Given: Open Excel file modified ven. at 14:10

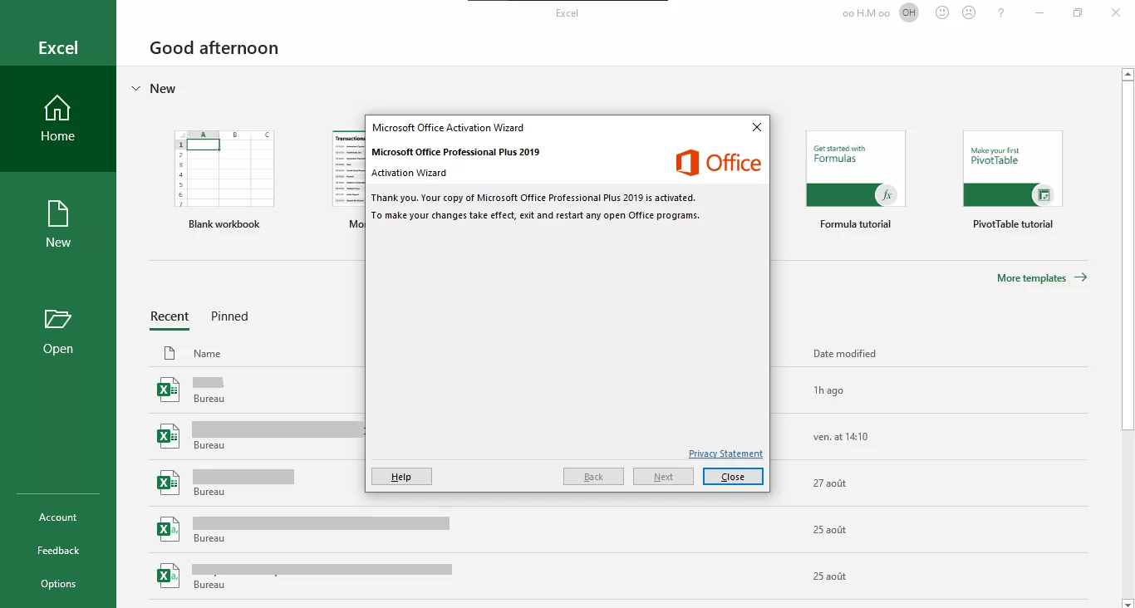Looking at the screenshot, I should pos(618,437).
